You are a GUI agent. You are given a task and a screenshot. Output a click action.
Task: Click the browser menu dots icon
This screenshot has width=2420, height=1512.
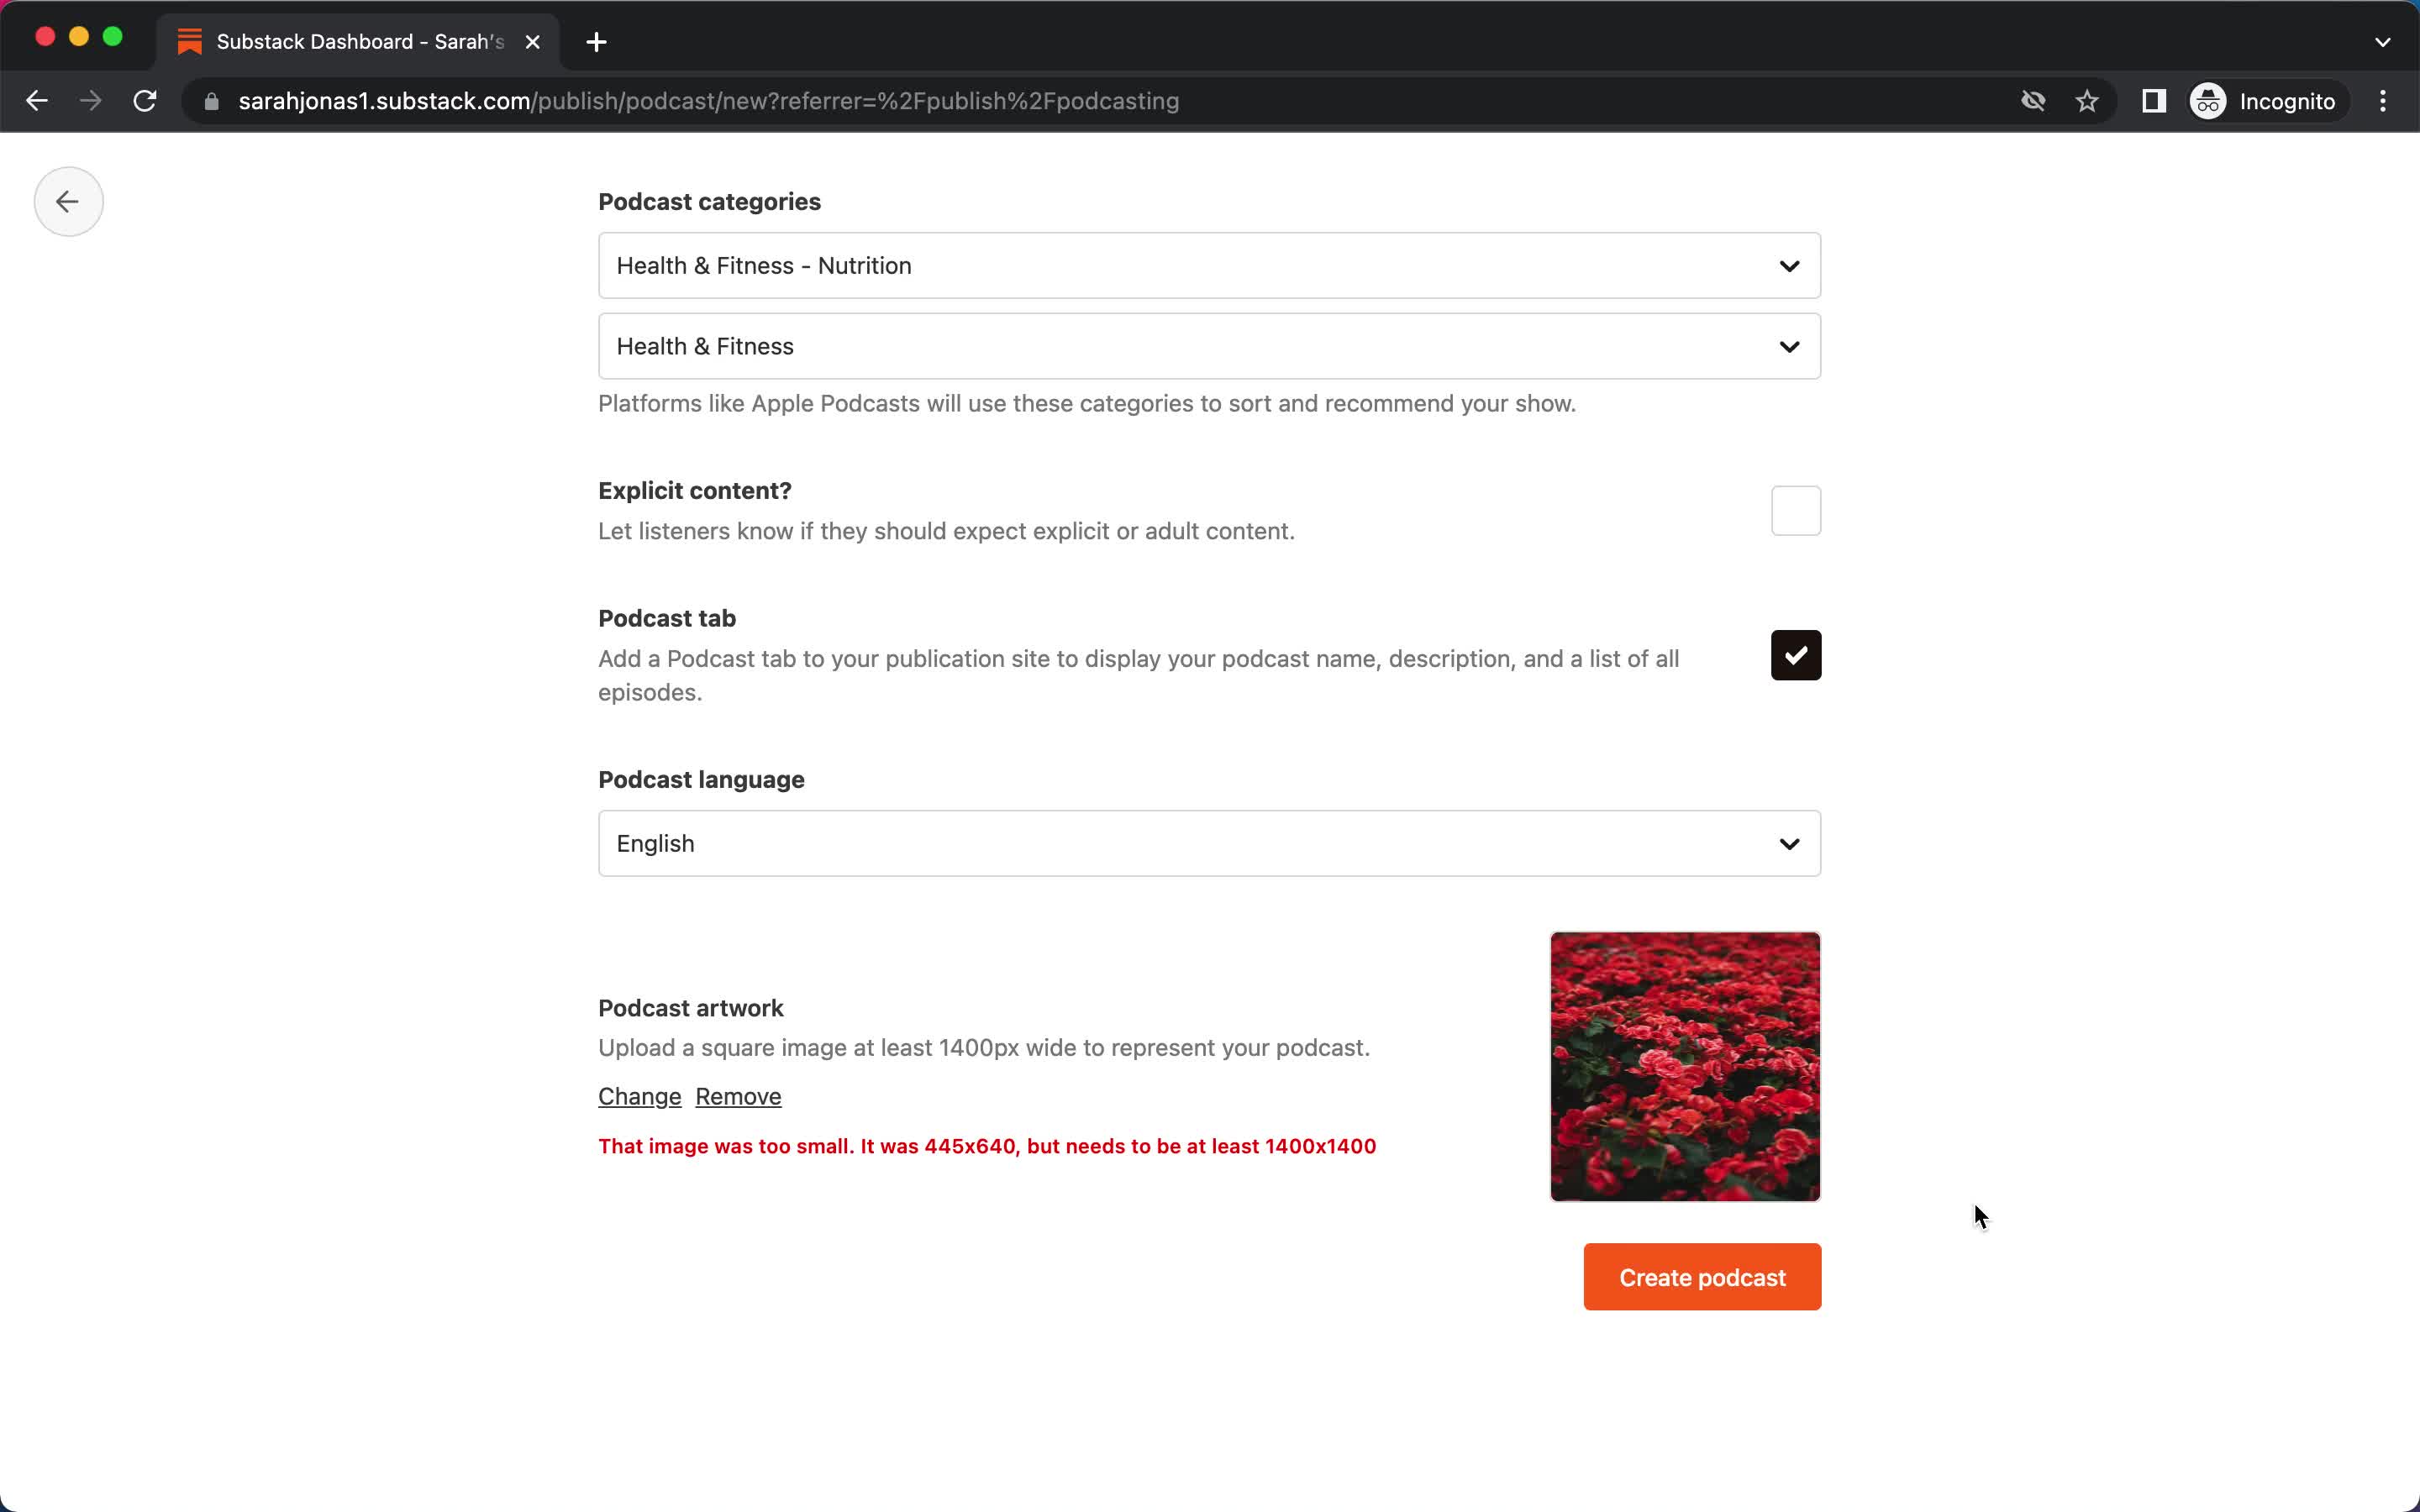(2389, 101)
